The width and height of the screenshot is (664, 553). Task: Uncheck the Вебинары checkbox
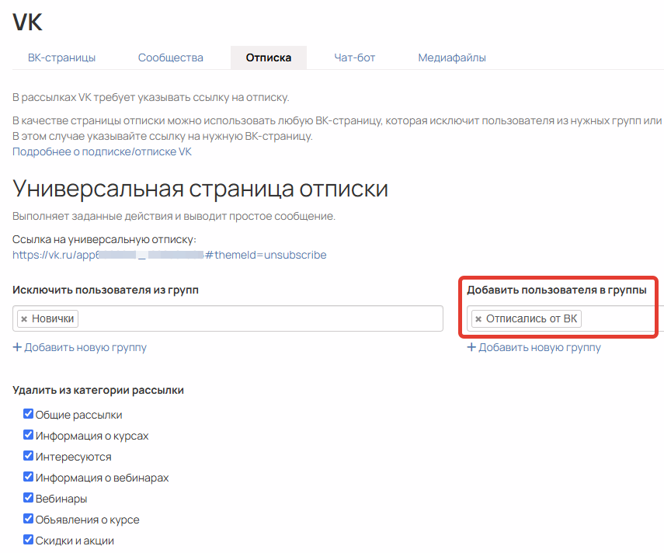[x=29, y=498]
